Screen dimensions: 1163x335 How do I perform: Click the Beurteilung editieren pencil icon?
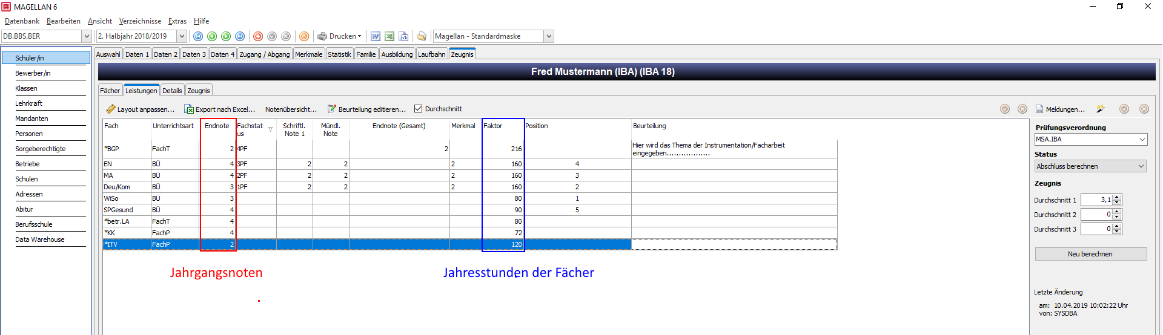coord(332,109)
